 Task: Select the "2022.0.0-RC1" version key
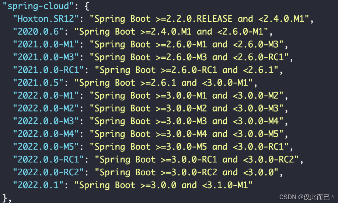point(49,159)
